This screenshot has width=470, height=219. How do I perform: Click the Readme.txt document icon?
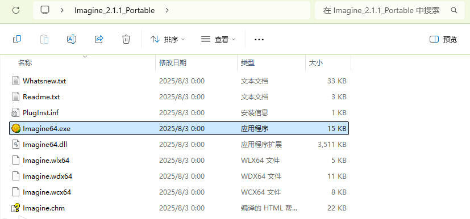[x=15, y=96]
